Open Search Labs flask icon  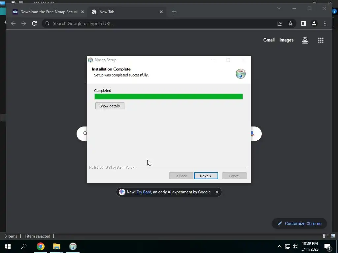coord(305,40)
